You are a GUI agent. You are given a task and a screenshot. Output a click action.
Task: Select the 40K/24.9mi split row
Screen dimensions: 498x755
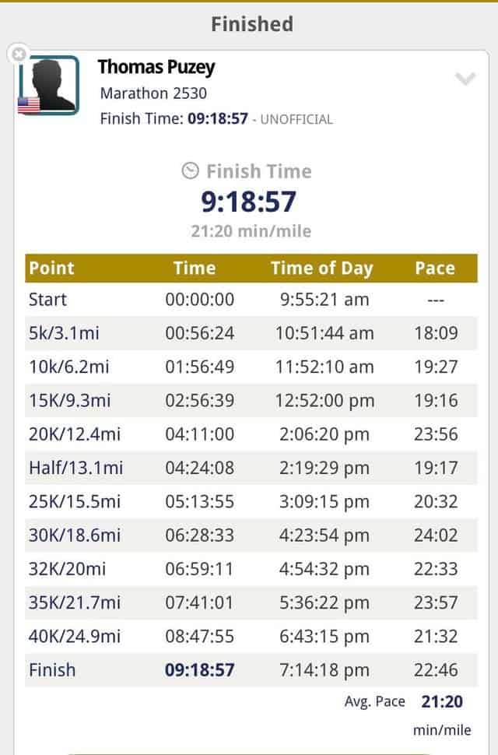pyautogui.click(x=251, y=637)
